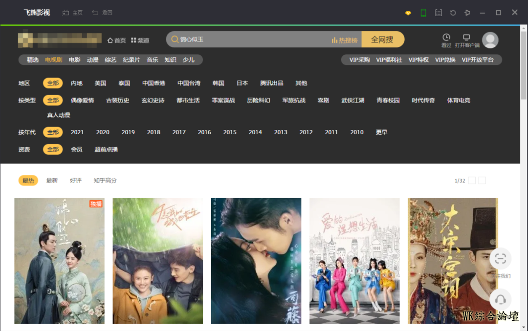
Task: Click the magnifier icon in search box
Action: tap(175, 40)
